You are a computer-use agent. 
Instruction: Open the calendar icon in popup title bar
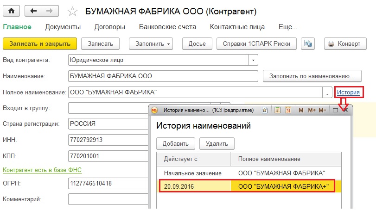(288, 110)
